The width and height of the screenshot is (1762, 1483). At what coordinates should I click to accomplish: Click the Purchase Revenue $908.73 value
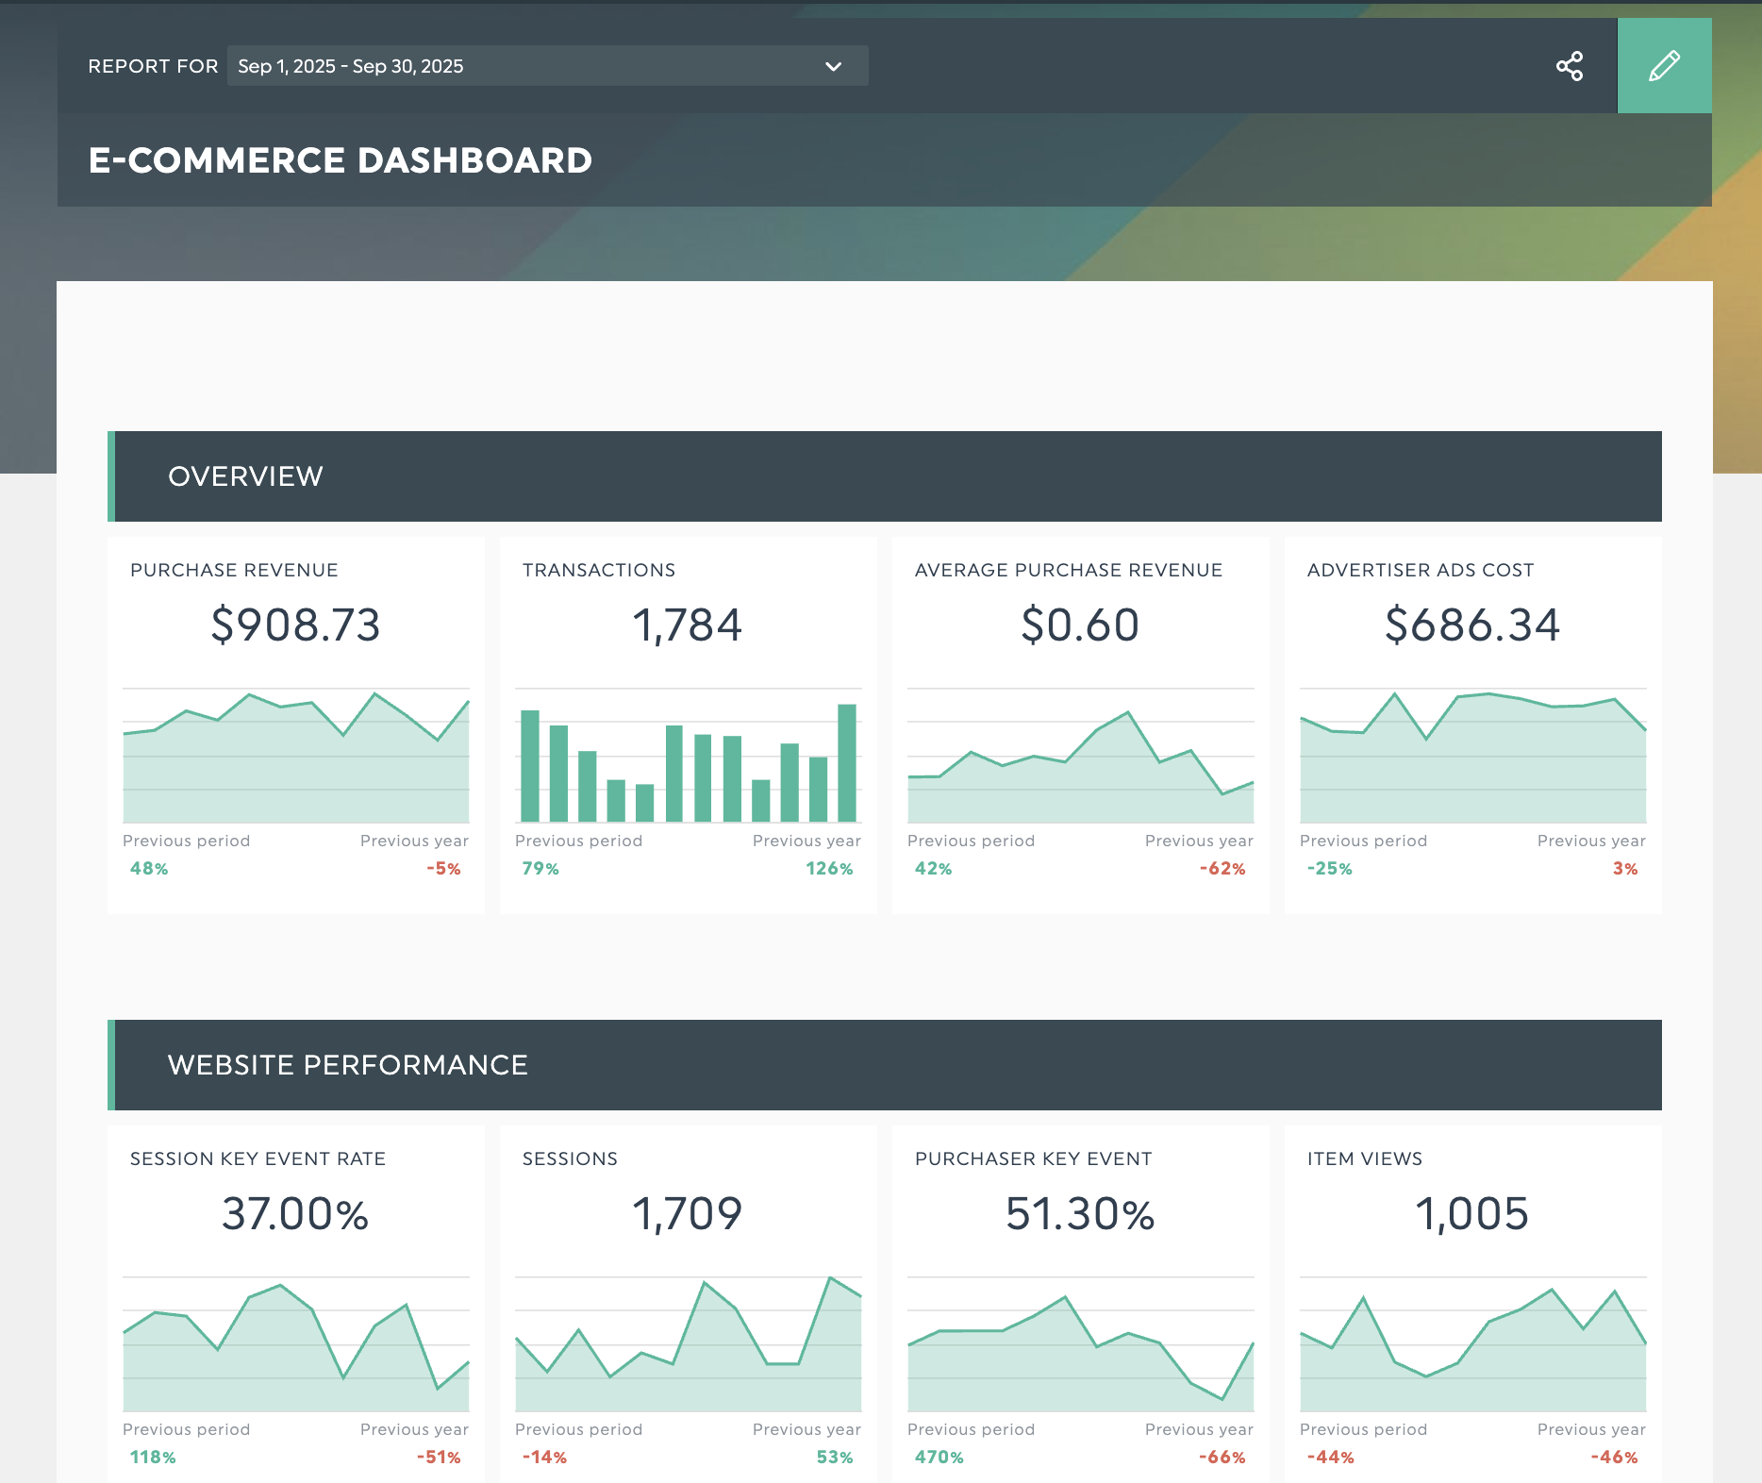tap(295, 625)
